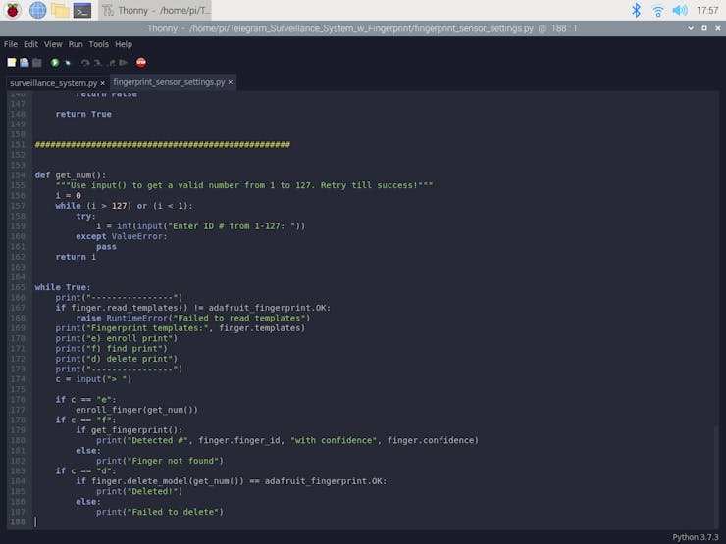The width and height of the screenshot is (726, 544).
Task: Open the File menu
Action: pos(10,44)
